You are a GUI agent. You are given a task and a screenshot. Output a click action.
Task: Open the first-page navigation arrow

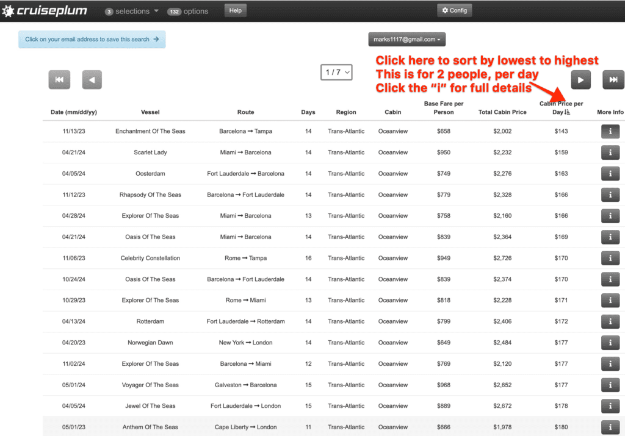(x=59, y=79)
